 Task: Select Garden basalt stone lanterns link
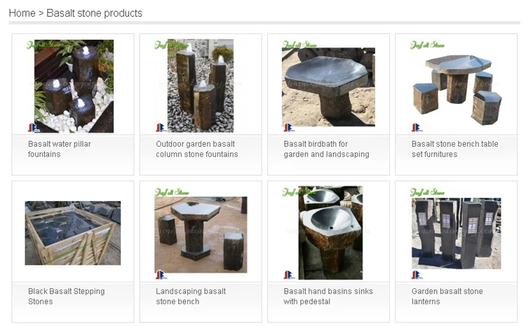(447, 296)
